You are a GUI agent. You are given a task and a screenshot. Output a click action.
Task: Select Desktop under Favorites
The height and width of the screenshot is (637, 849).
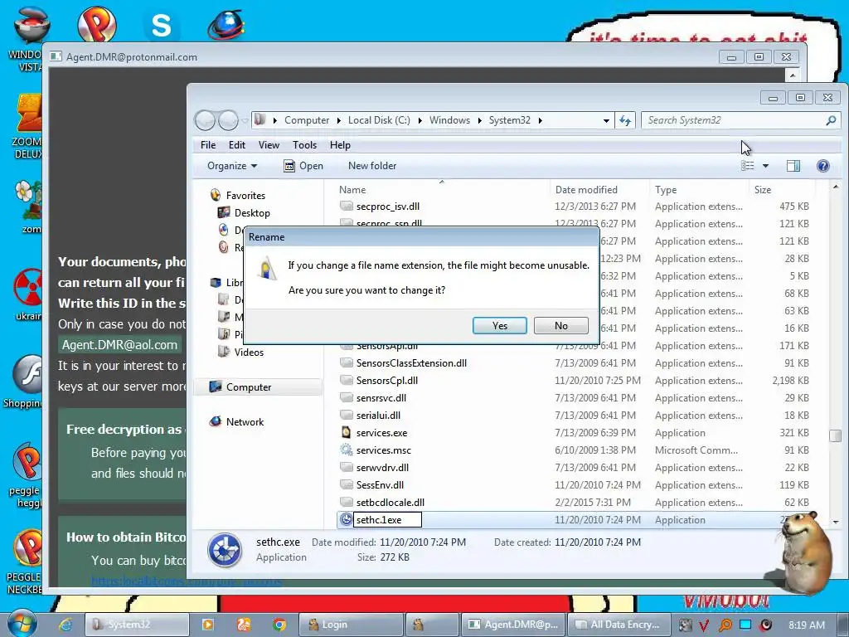(252, 213)
